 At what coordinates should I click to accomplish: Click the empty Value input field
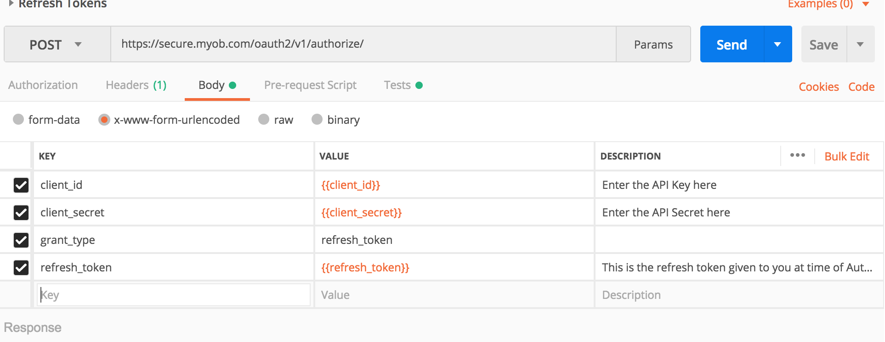[454, 295]
